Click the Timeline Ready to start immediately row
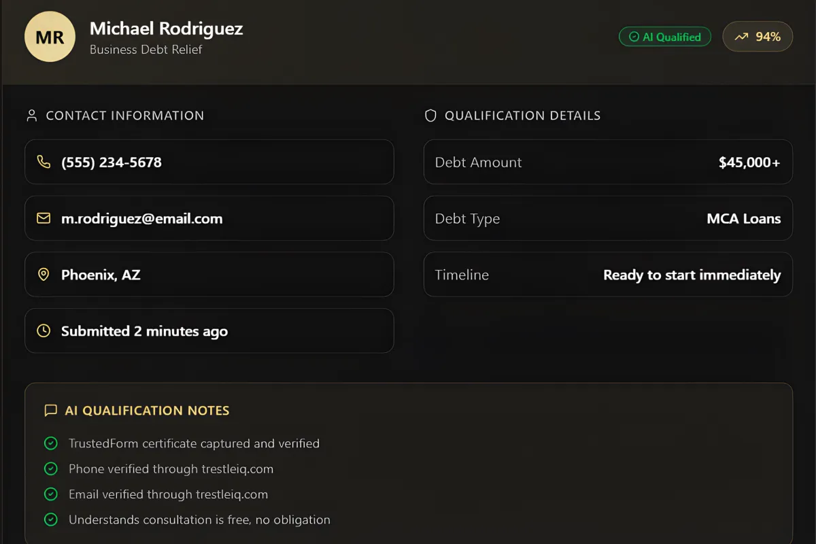Image resolution: width=816 pixels, height=544 pixels. 608,275
